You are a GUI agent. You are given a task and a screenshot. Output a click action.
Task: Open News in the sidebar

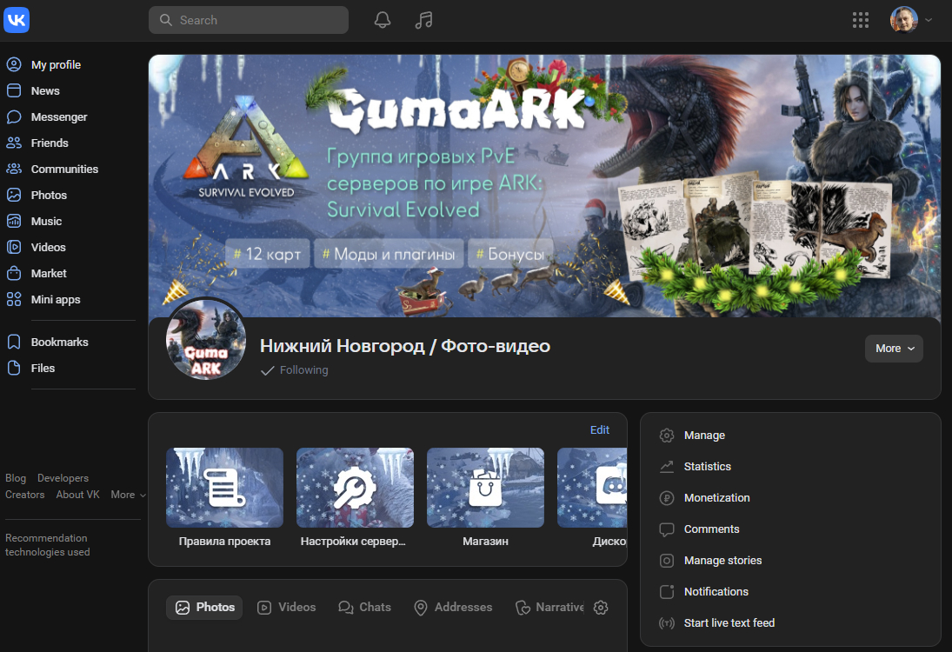coord(45,90)
